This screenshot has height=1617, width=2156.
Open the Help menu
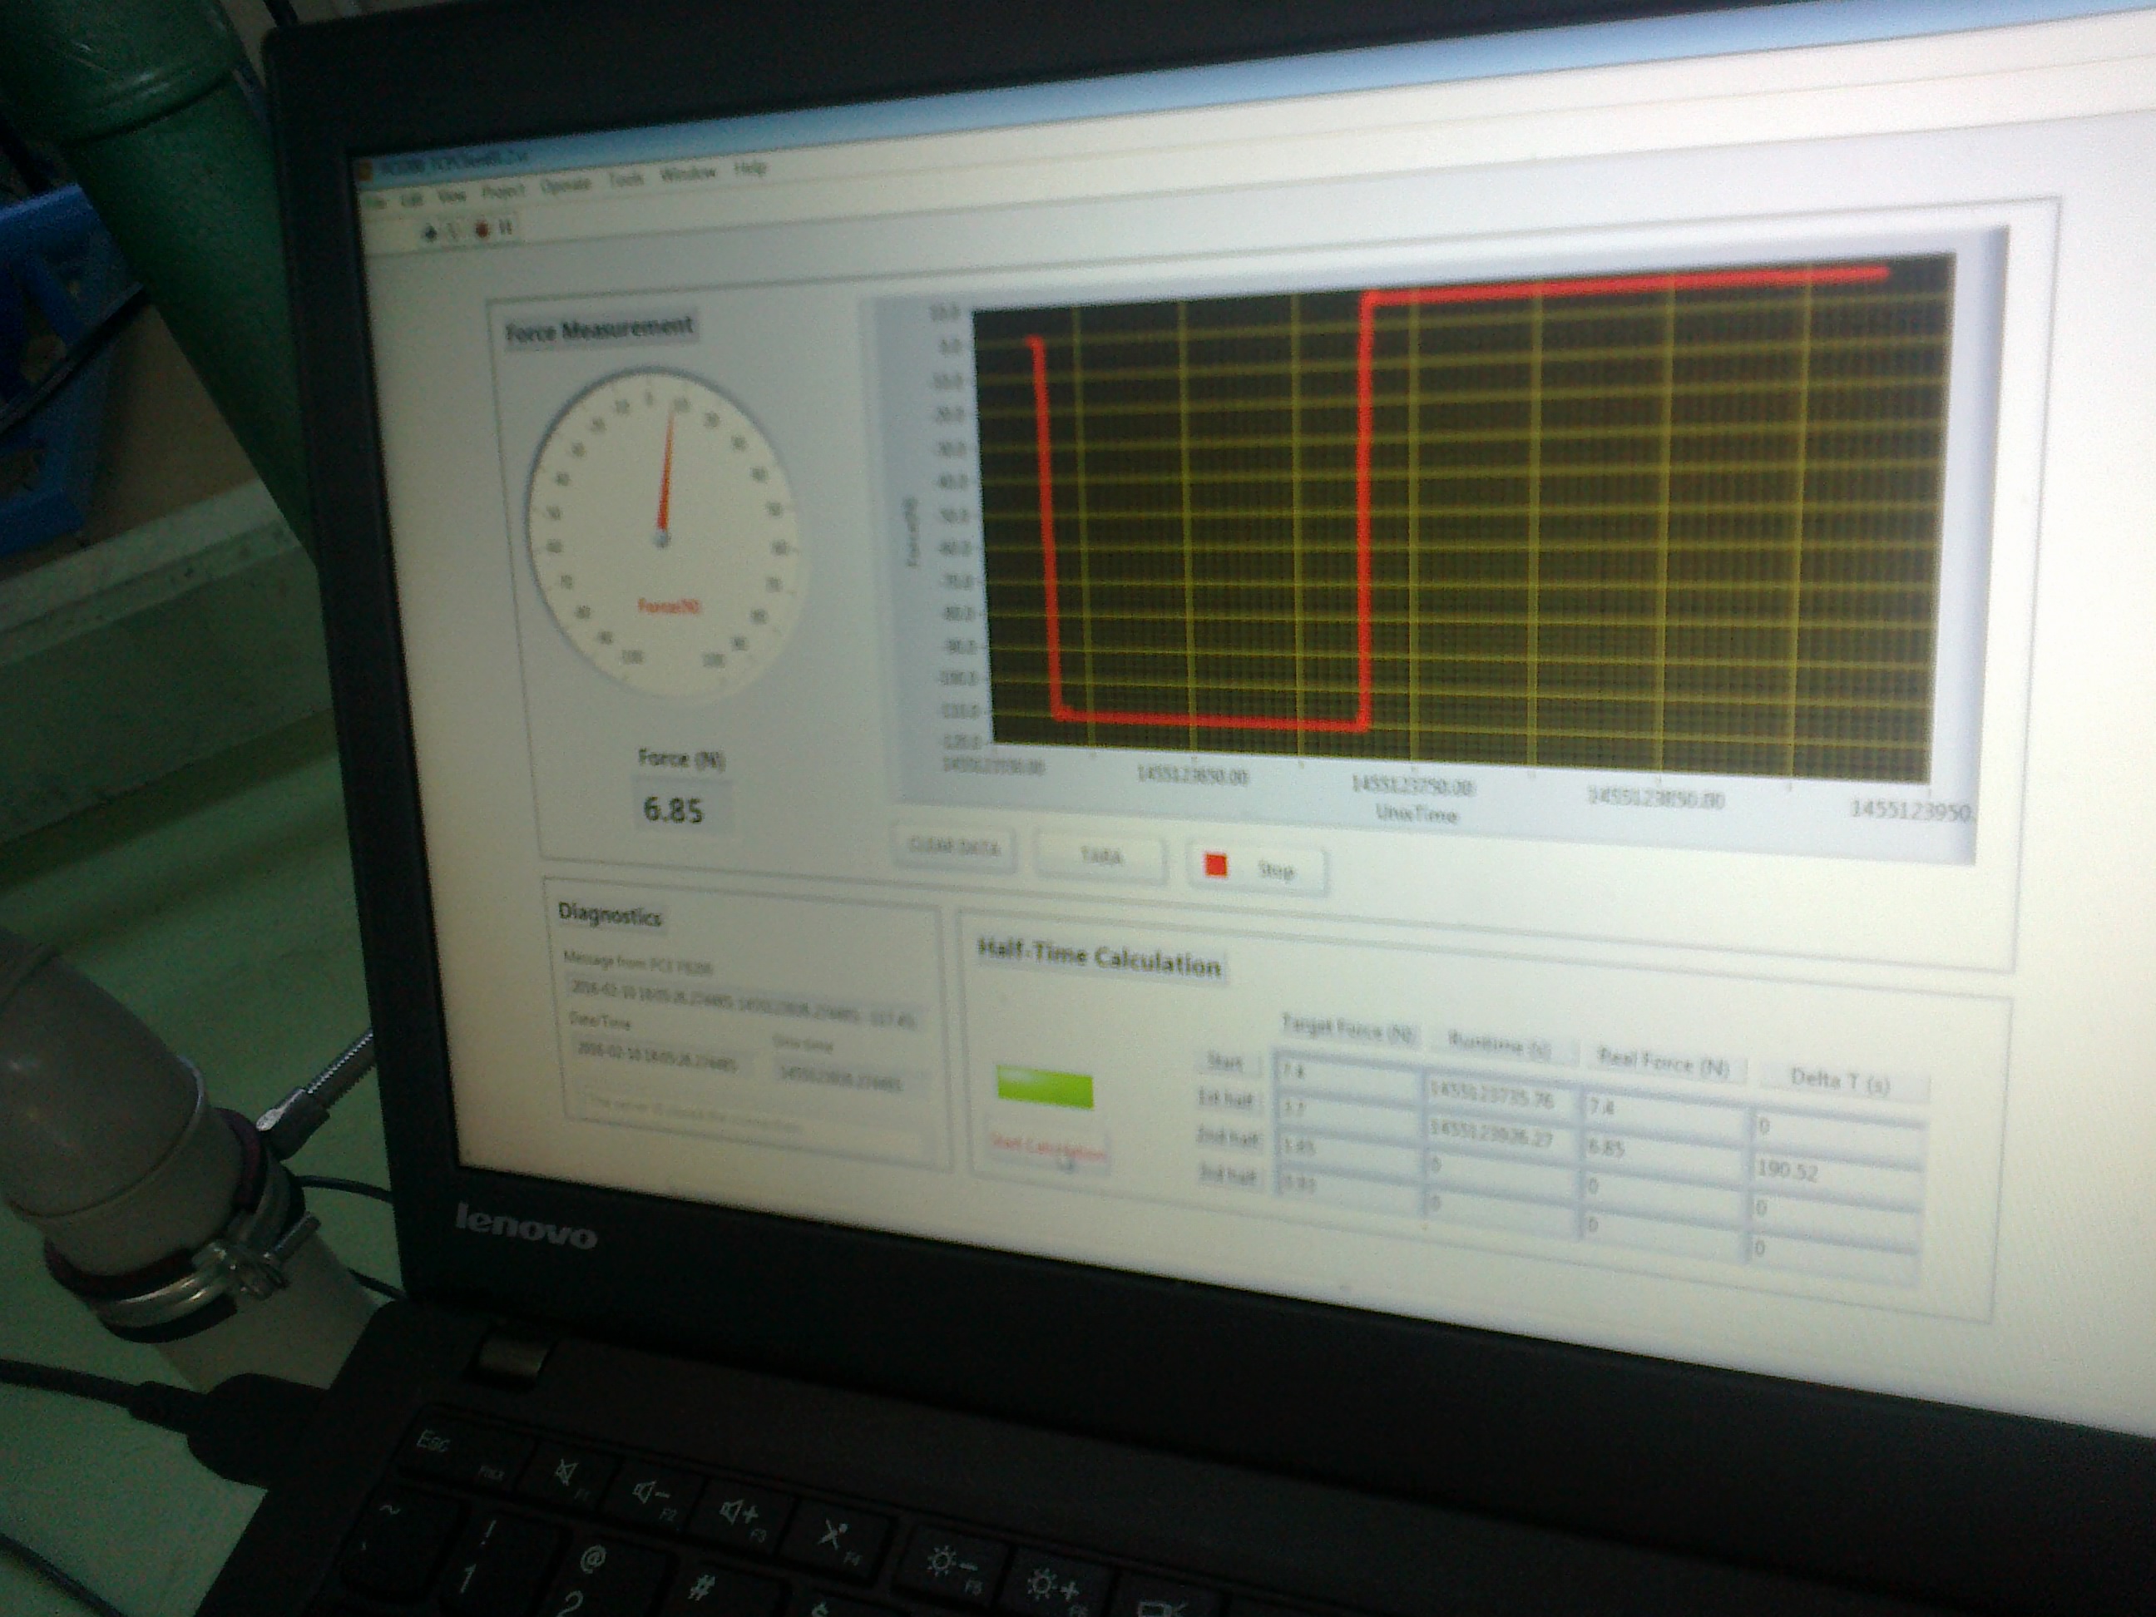pyautogui.click(x=749, y=169)
